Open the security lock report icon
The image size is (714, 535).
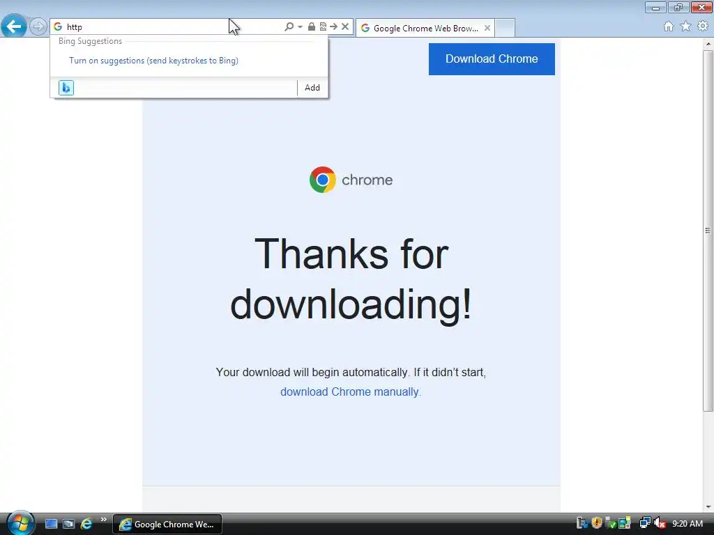312,27
